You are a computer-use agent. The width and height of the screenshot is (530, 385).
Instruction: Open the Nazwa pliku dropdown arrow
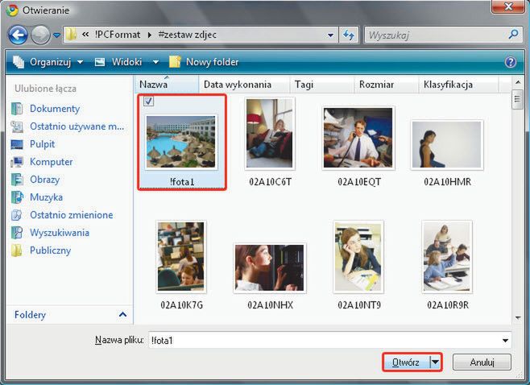pyautogui.click(x=505, y=341)
